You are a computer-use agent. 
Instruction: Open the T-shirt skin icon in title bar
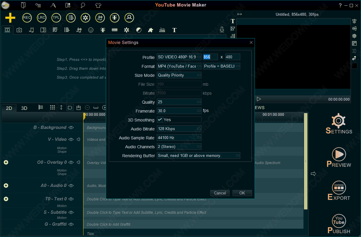point(98,5)
